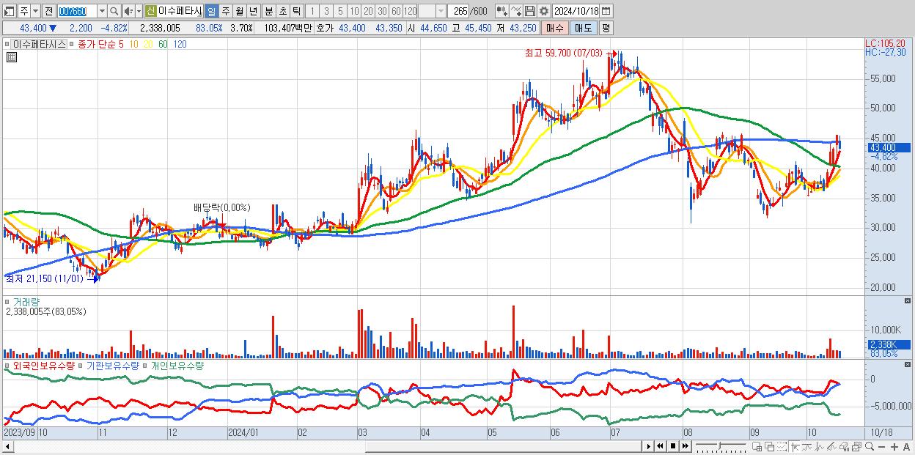Select the 60 interval button
915x455 pixels.
pos(396,12)
